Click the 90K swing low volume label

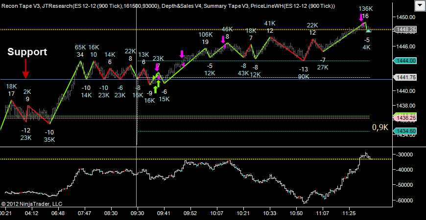304,76
